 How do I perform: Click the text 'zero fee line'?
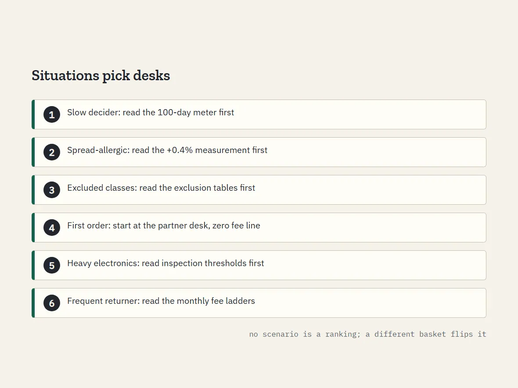click(236, 225)
